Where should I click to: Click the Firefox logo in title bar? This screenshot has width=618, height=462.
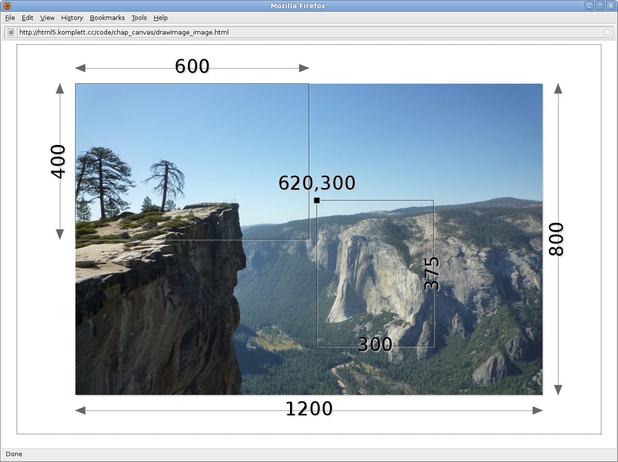[7, 6]
